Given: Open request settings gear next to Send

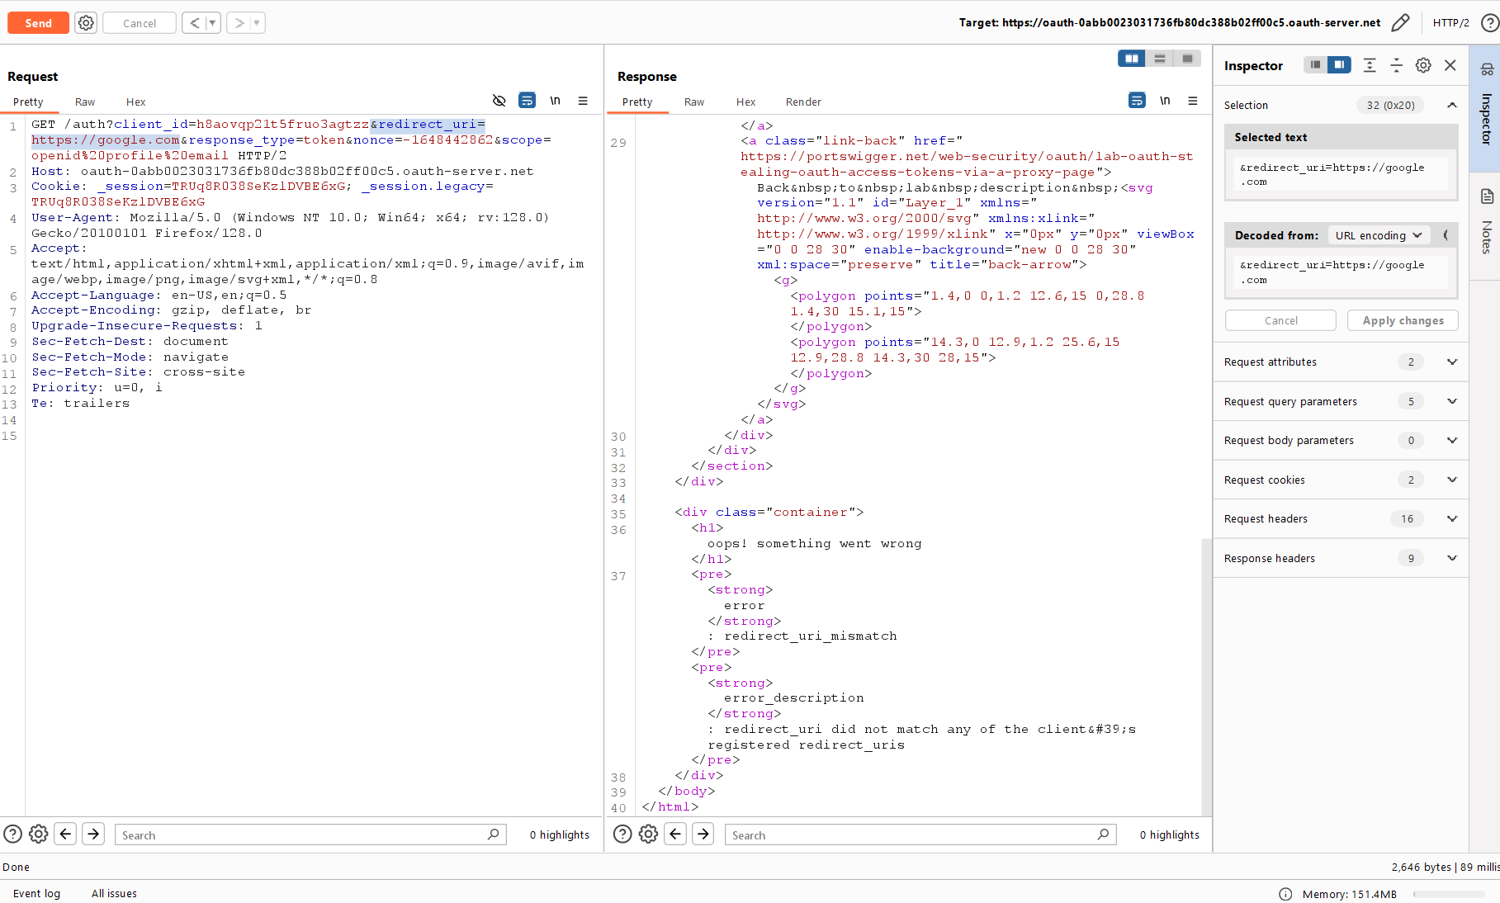Looking at the screenshot, I should click(x=86, y=23).
